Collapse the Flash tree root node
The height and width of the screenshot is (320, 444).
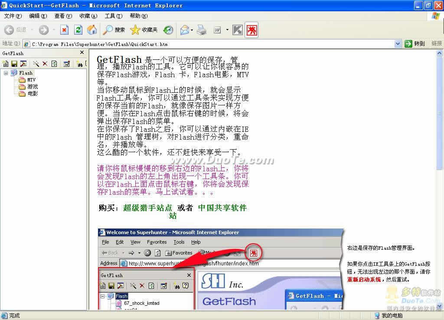[6, 73]
